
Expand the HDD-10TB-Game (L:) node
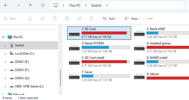(5, 86)
